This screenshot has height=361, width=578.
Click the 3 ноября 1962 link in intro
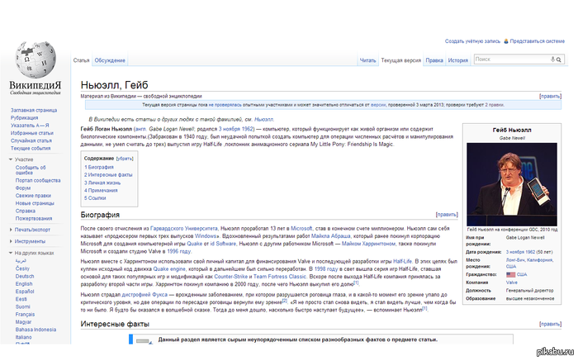(x=236, y=129)
